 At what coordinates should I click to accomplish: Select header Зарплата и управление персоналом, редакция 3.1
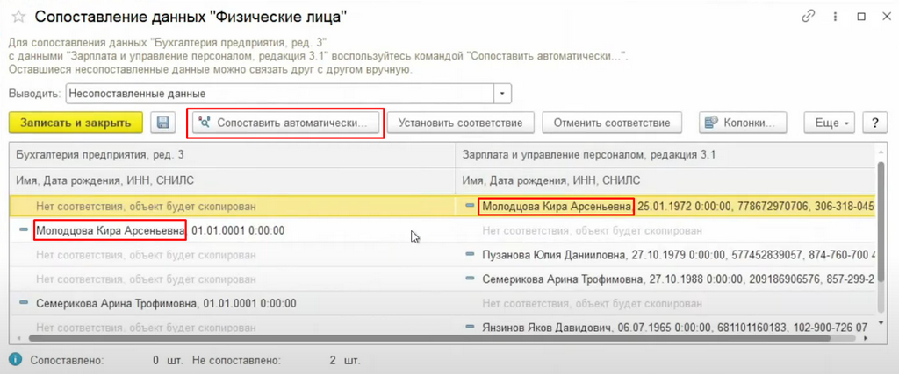665,156
